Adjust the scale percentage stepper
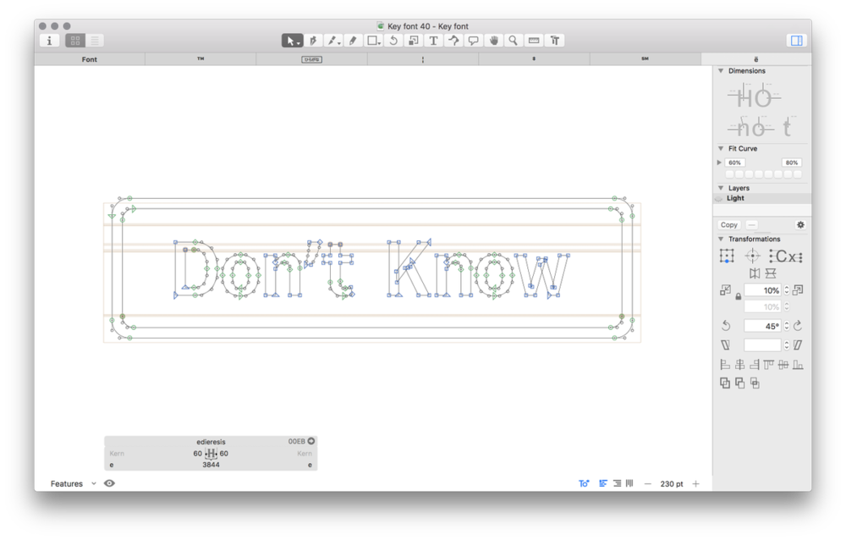Image resolution: width=846 pixels, height=540 pixels. (x=787, y=290)
